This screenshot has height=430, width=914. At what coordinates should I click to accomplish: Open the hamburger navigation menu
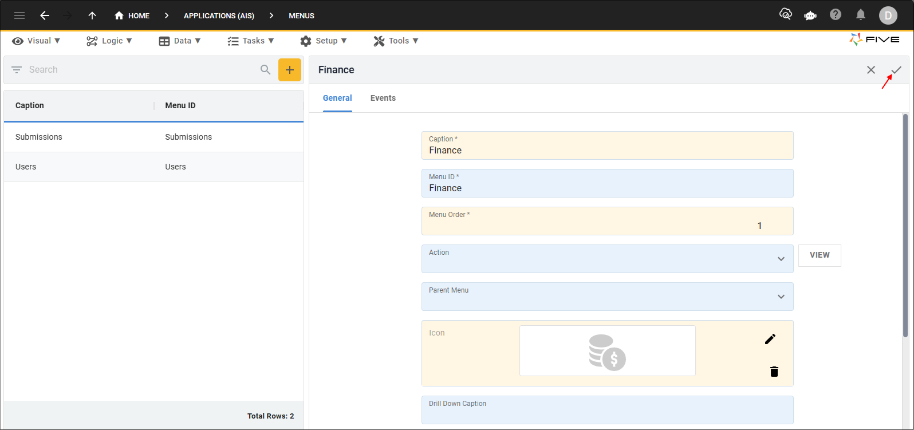(19, 15)
